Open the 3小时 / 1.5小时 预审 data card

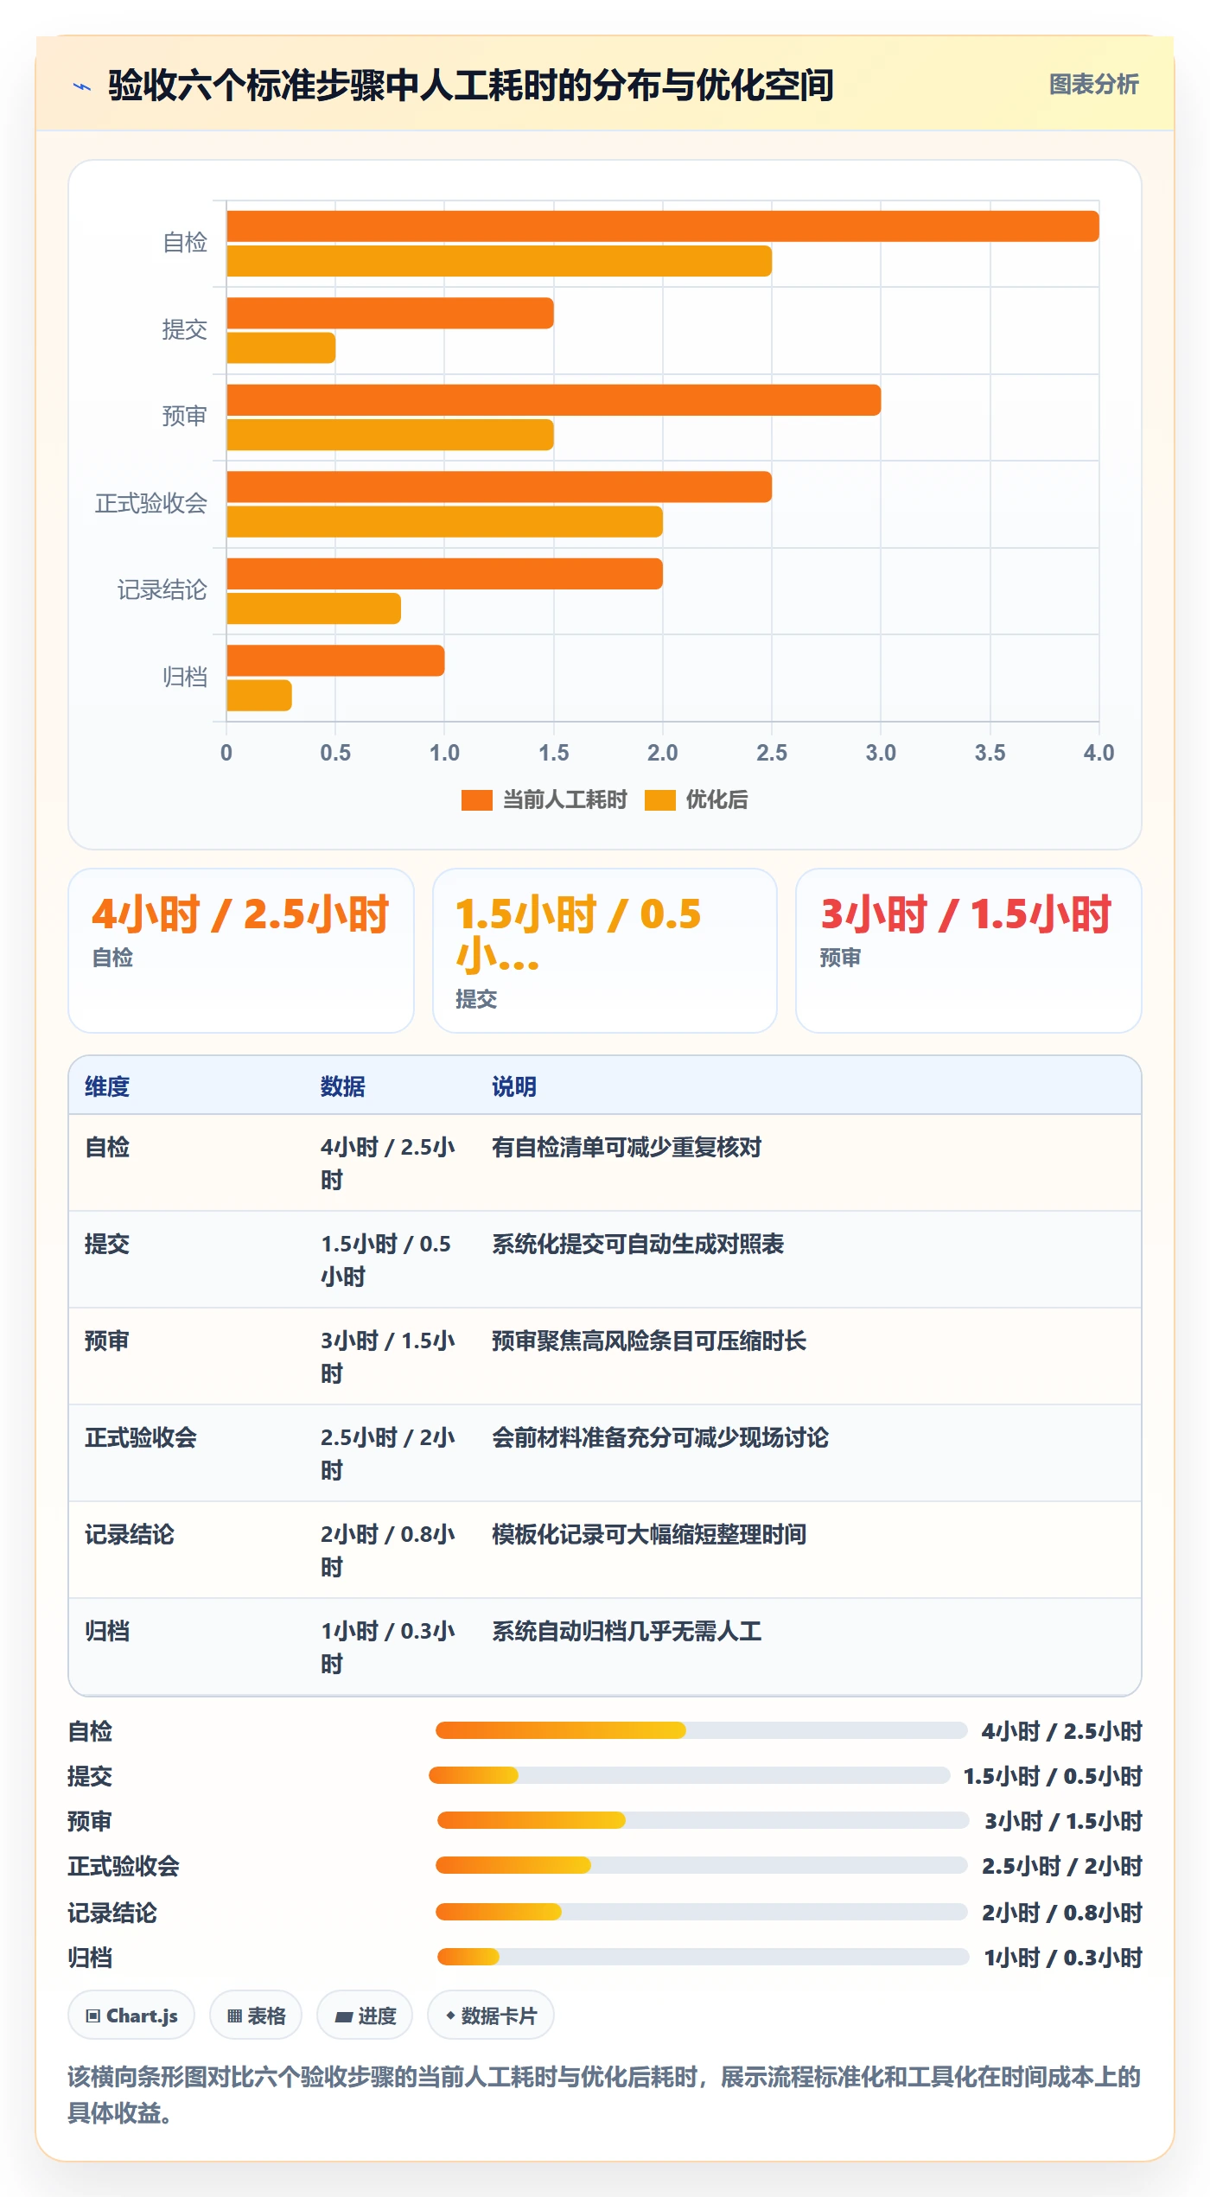[x=969, y=951]
